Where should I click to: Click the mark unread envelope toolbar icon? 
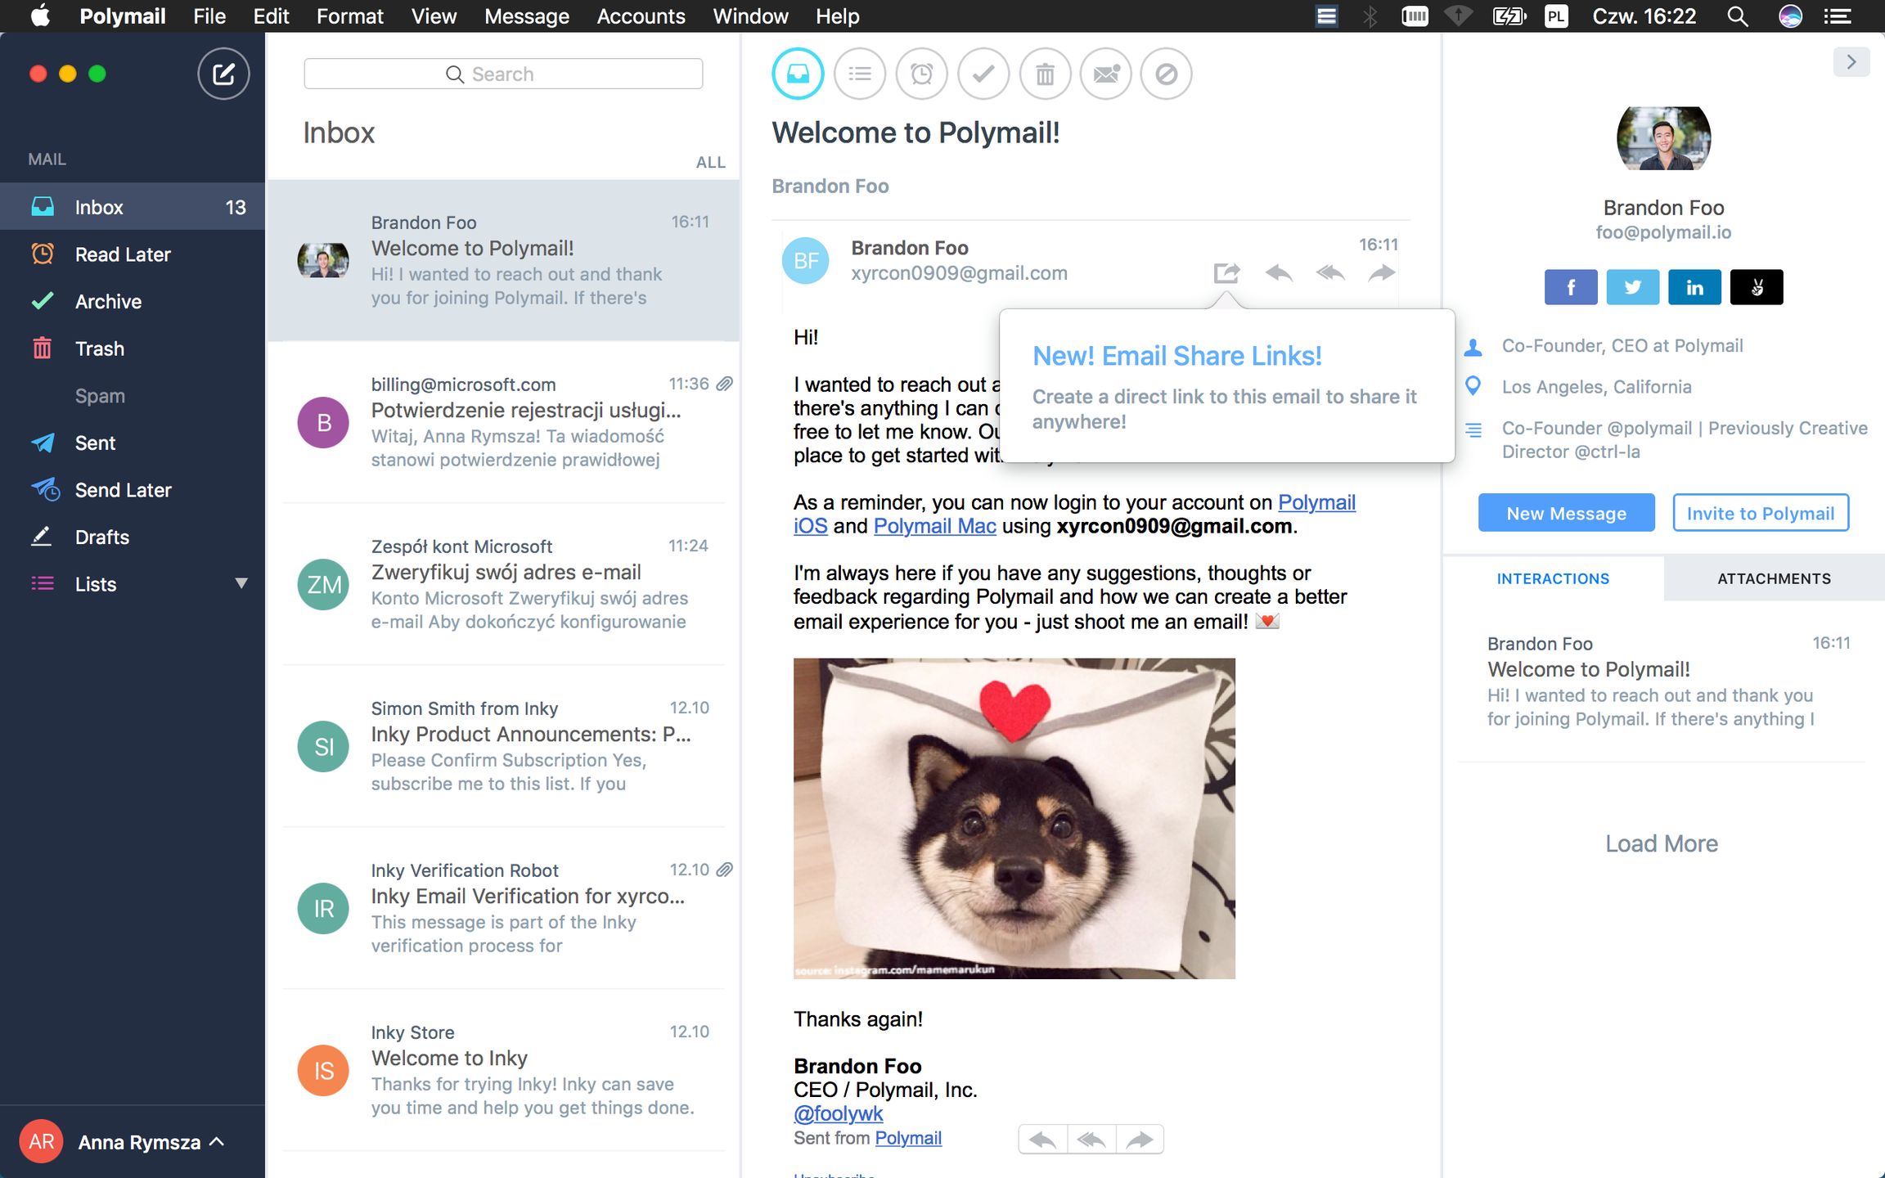click(1105, 74)
